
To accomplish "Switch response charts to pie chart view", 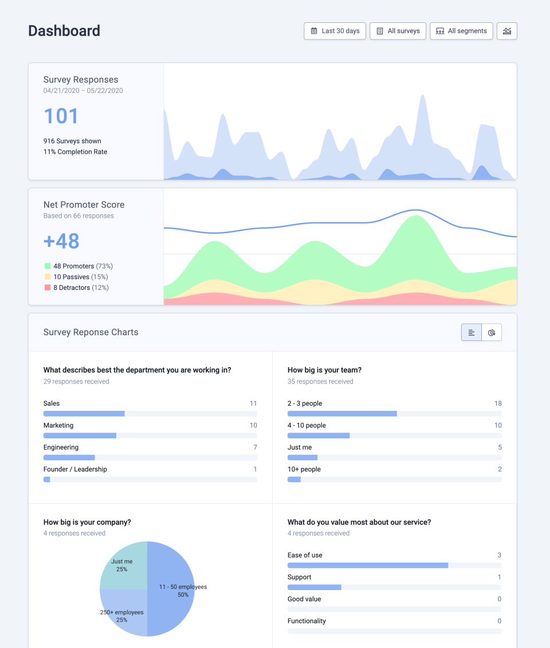I will (492, 332).
